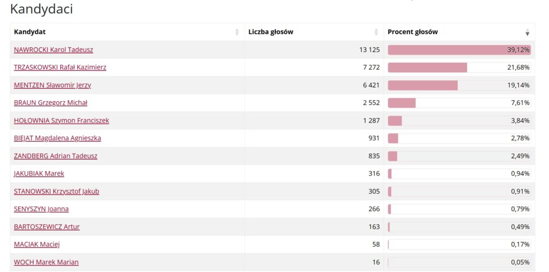549x272 pixels.
Task: Go to BIEJAT Magdalena Agnieszka link
Action: point(57,138)
